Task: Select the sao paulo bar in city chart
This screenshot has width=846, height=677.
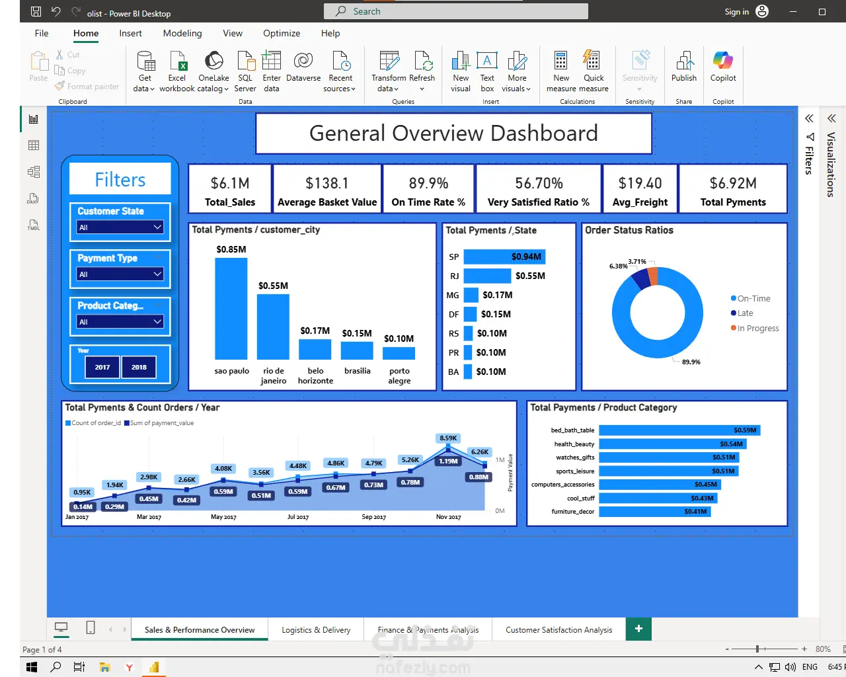Action: (231, 309)
